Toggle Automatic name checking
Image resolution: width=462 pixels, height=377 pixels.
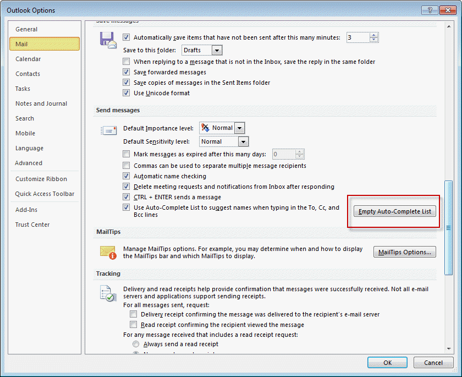click(127, 176)
